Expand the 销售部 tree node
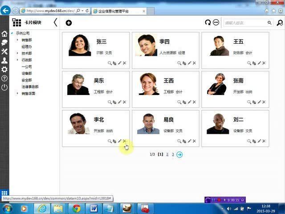 (x=18, y=40)
